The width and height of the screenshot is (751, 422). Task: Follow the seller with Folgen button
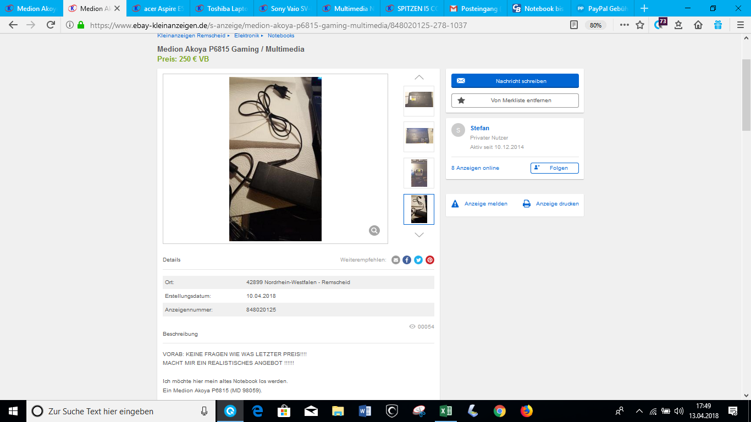tap(555, 168)
